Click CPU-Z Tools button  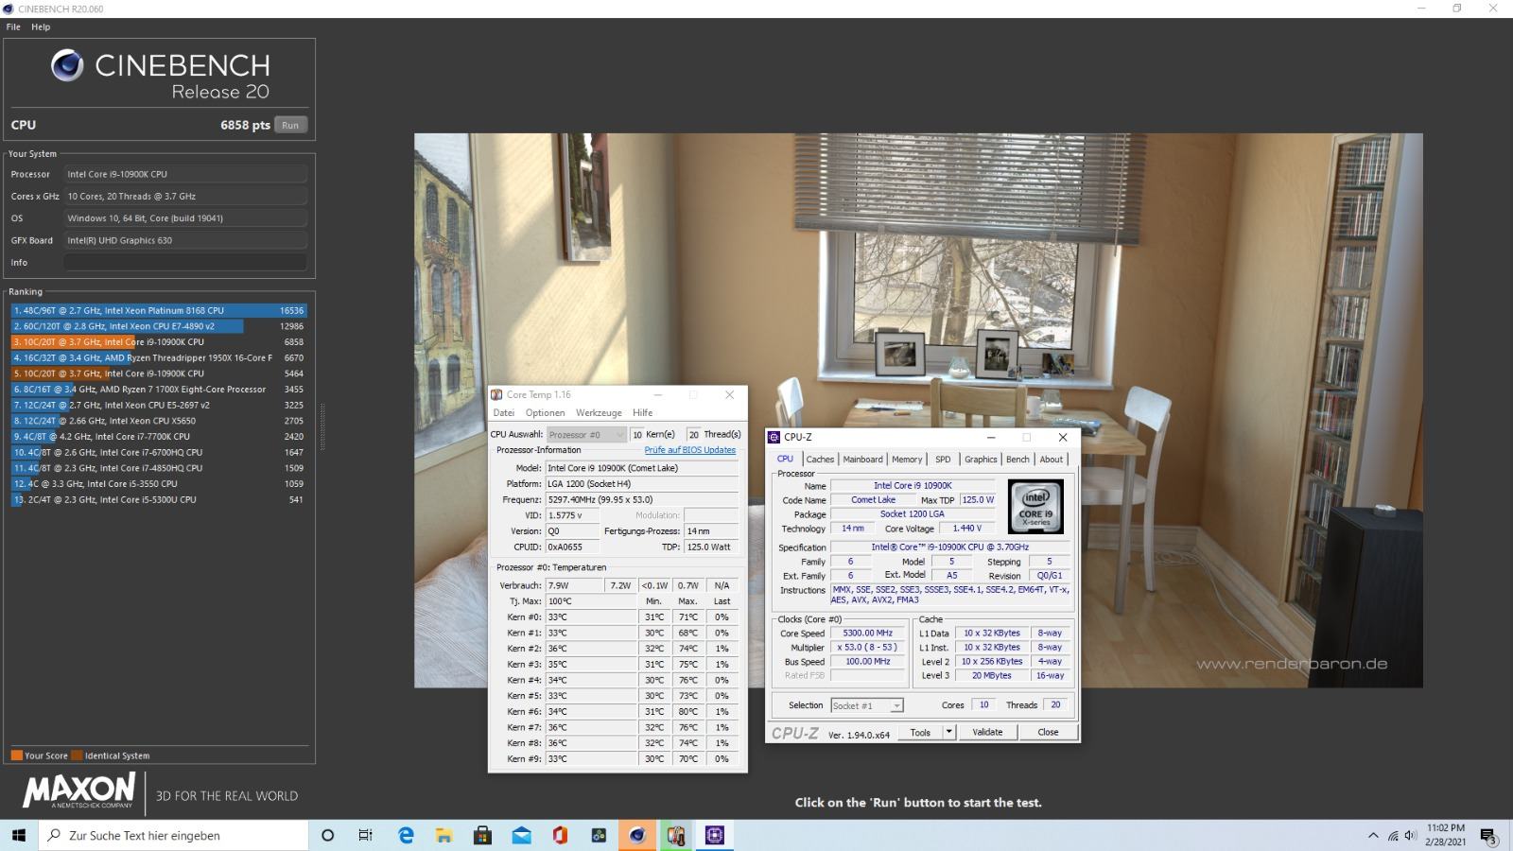point(920,732)
